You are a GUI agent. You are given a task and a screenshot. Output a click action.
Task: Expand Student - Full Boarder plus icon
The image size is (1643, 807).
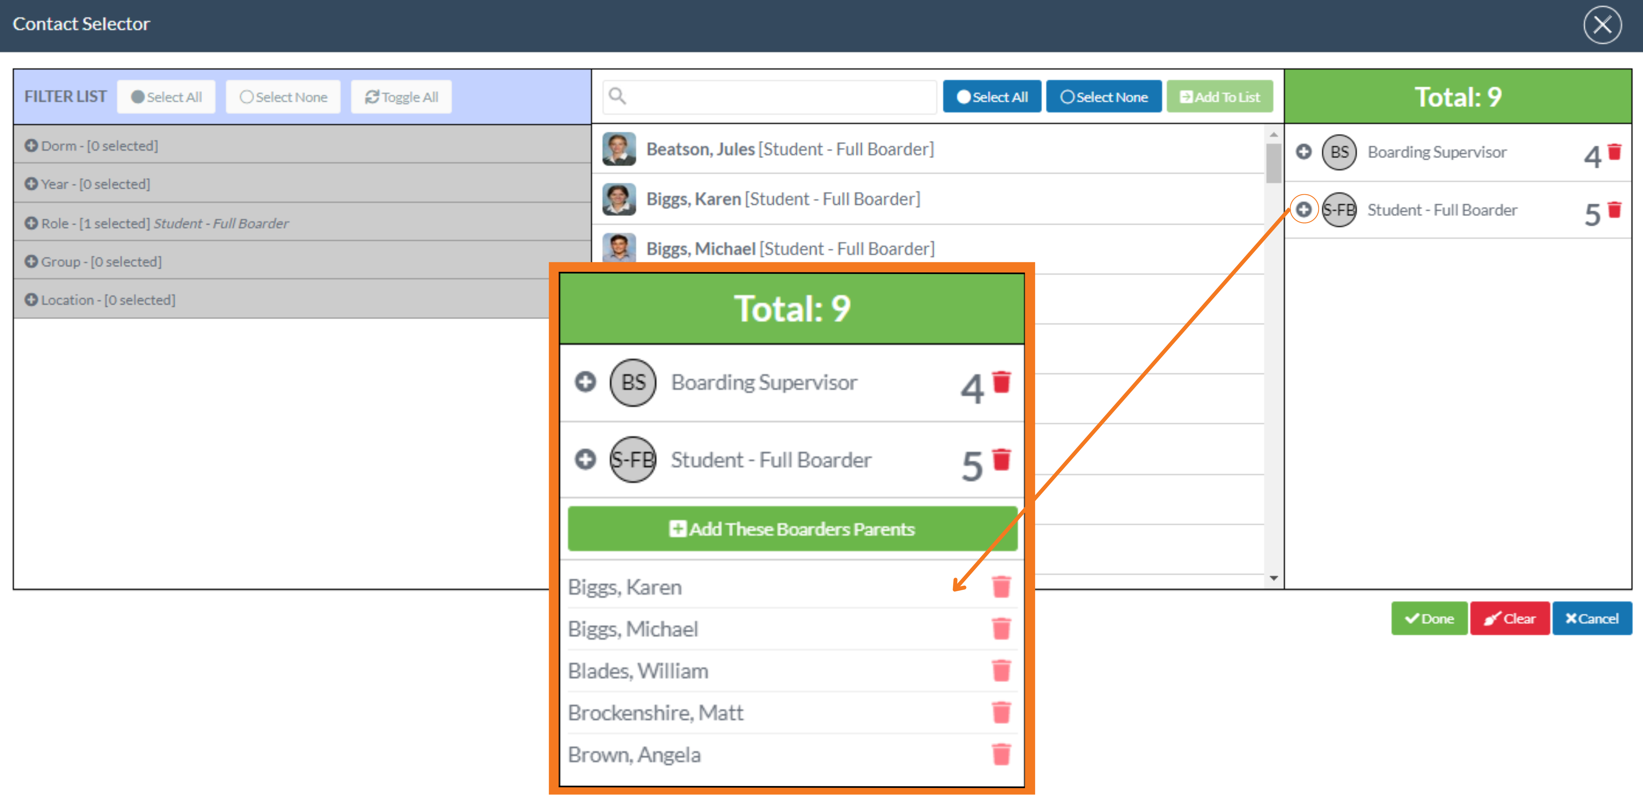pos(1304,209)
